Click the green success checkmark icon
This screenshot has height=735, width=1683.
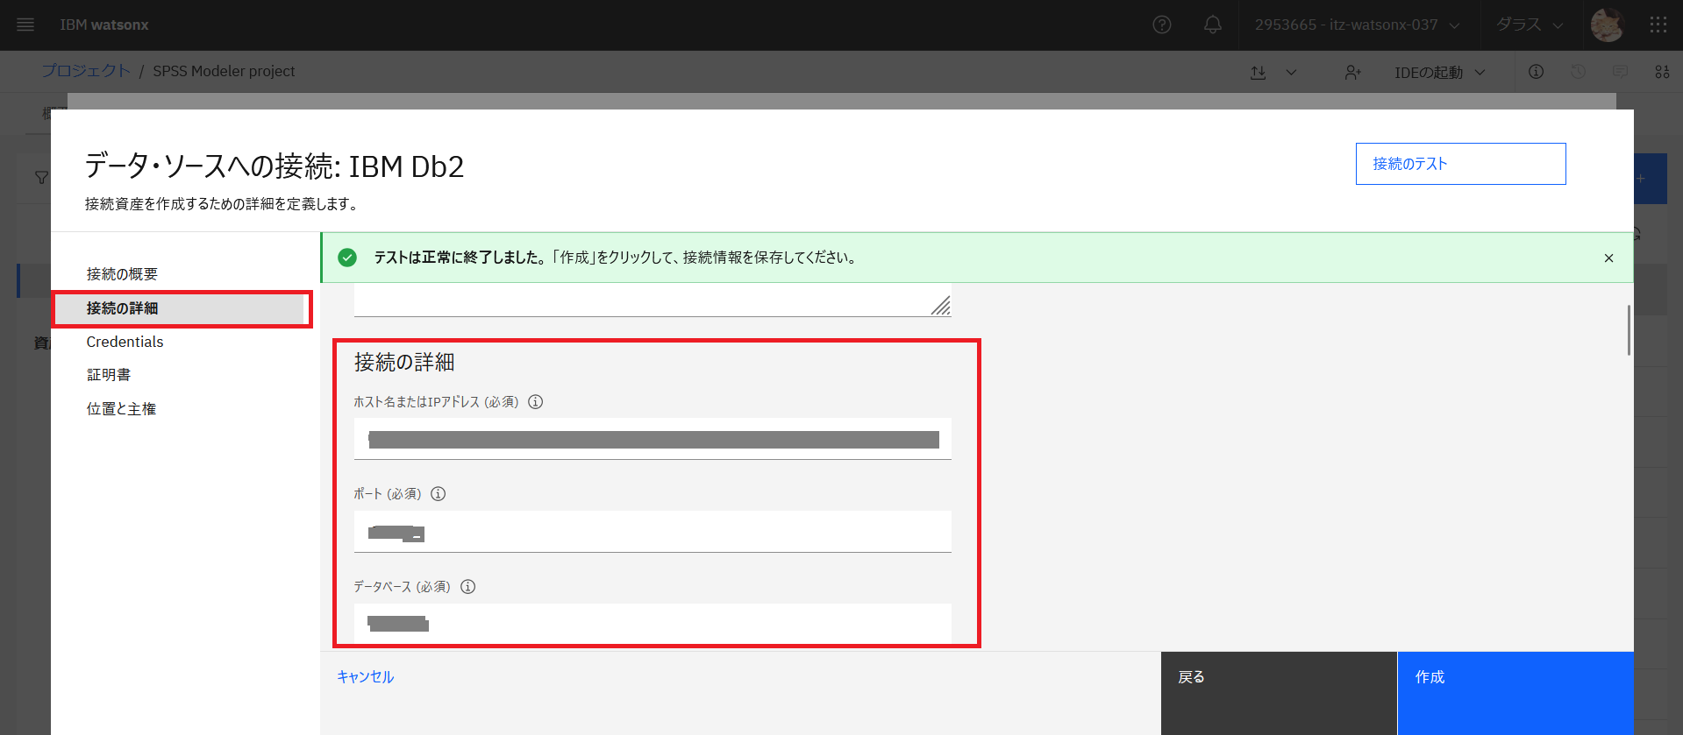tap(347, 258)
